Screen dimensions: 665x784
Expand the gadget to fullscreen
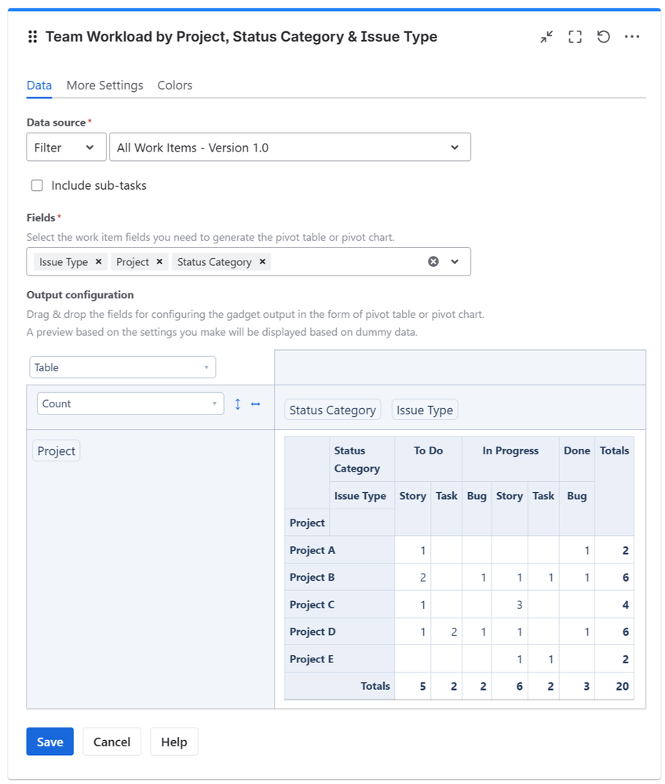click(x=575, y=36)
